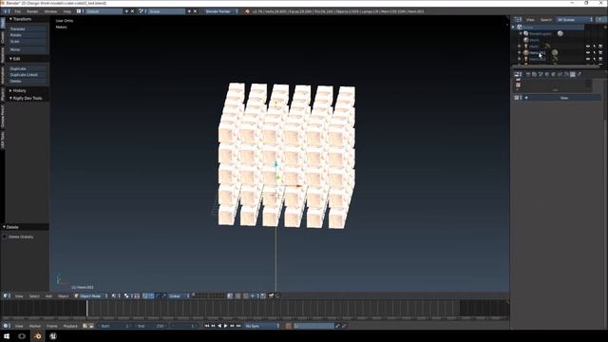Open outliner editor type icon

coord(517,19)
